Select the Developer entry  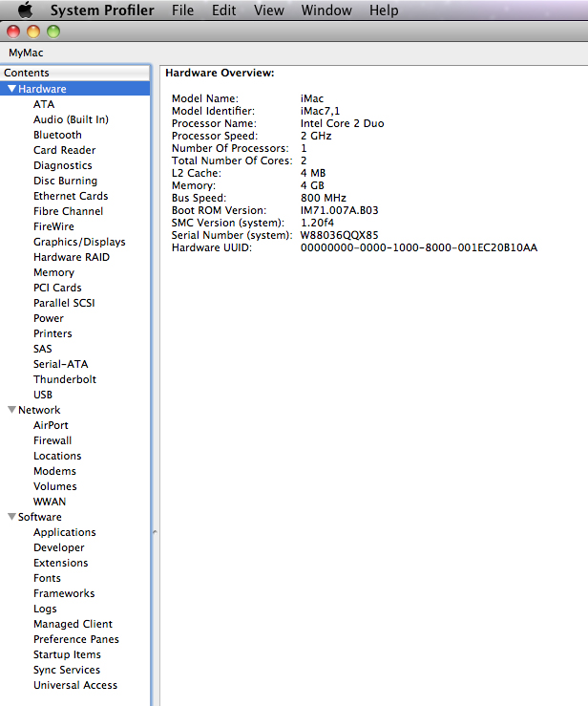tap(59, 547)
